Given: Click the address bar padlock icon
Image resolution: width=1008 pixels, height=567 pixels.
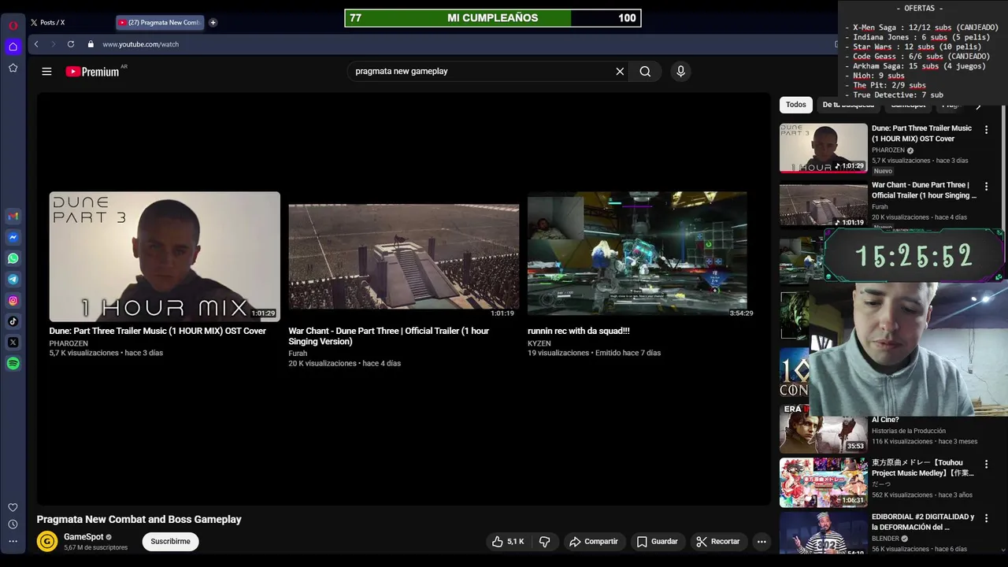Looking at the screenshot, I should (x=91, y=44).
